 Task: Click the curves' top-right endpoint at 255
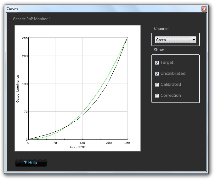[x=127, y=38]
